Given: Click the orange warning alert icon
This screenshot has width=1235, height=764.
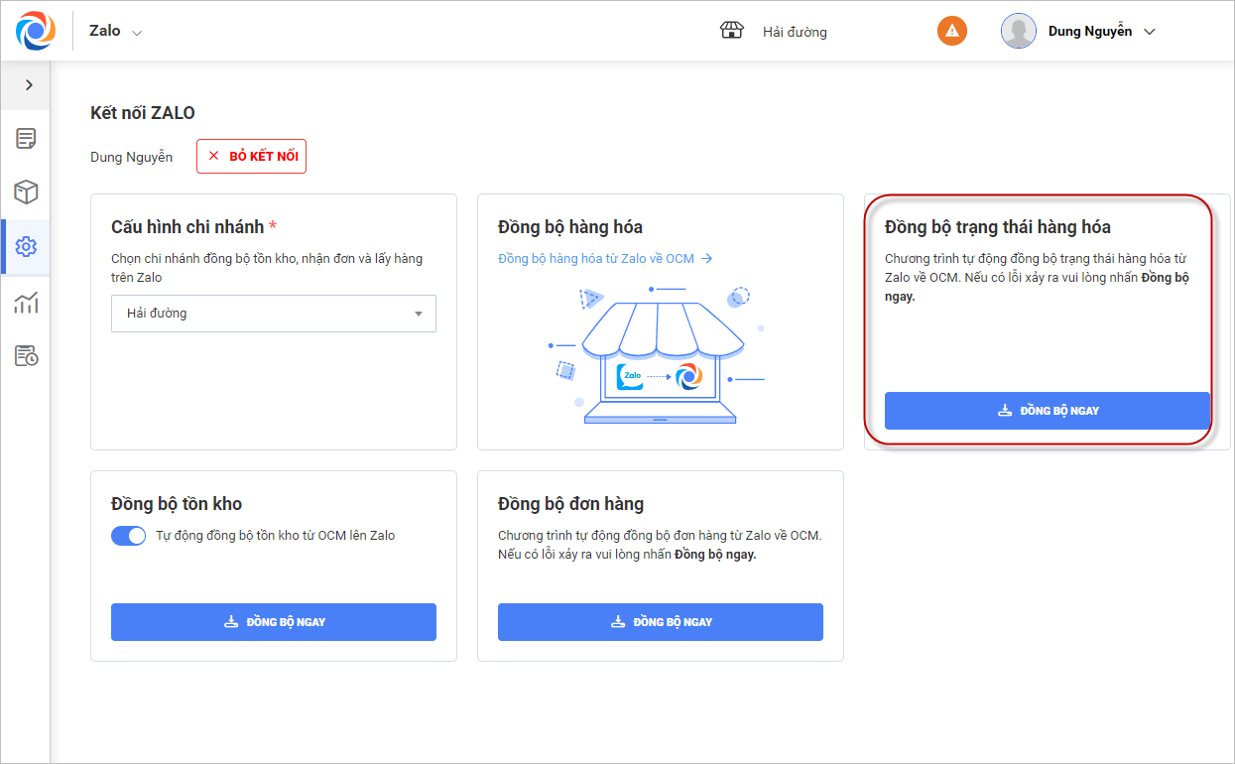Looking at the screenshot, I should tap(952, 31).
